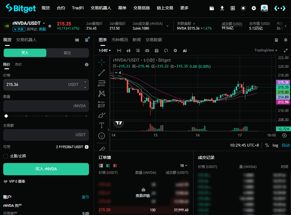Open the language globe icon
The width and height of the screenshot is (291, 215).
click(x=232, y=8)
